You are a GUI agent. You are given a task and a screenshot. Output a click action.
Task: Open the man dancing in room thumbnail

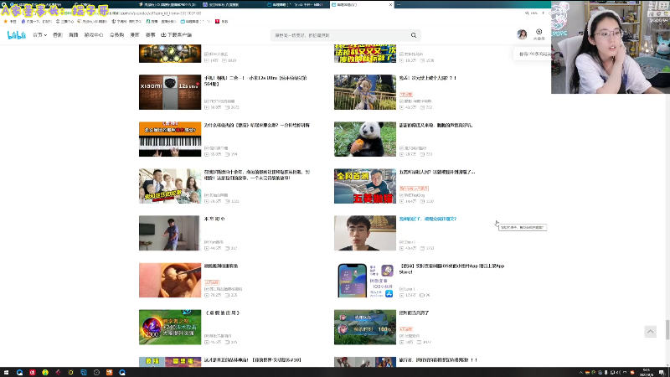[170, 233]
